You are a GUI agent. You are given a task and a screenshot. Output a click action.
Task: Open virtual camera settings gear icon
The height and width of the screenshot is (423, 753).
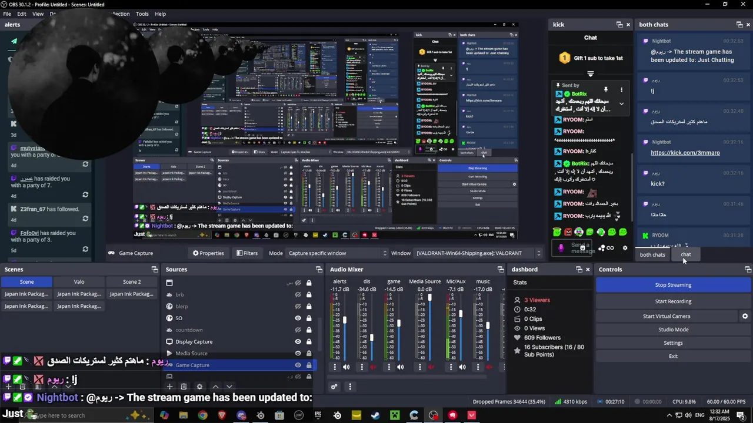(745, 316)
